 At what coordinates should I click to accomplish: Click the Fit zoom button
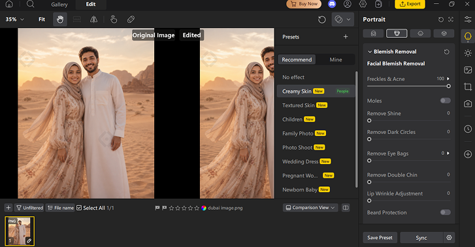42,20
